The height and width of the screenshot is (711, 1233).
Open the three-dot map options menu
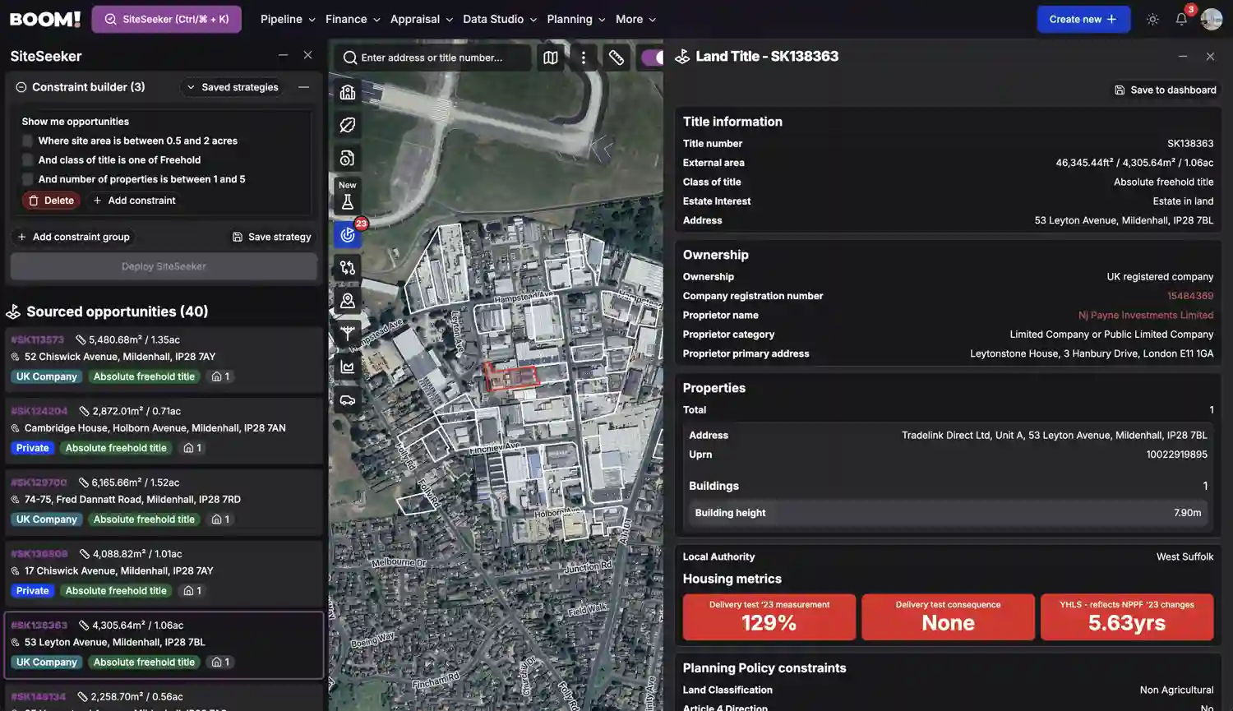[x=584, y=58]
